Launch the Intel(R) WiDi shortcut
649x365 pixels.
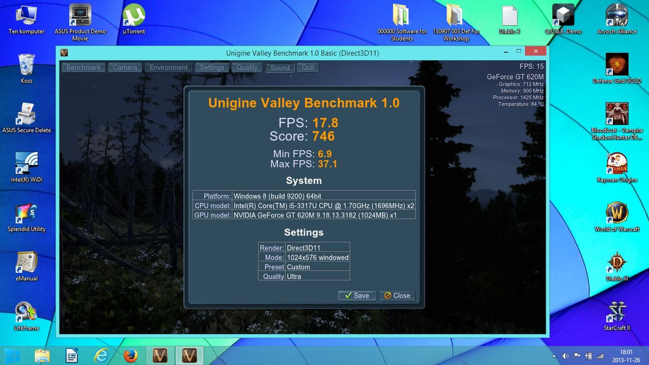click(x=26, y=167)
